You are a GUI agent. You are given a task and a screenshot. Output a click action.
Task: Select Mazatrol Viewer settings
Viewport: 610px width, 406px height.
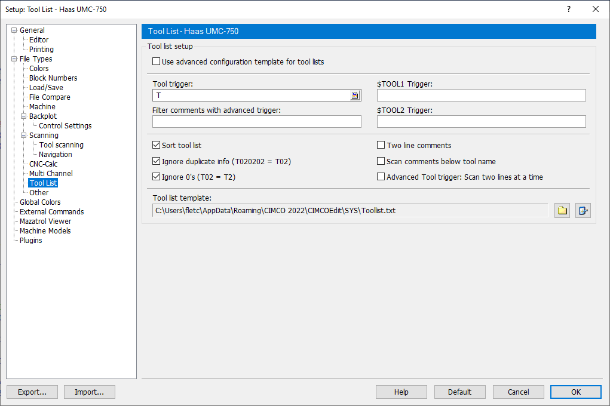(45, 222)
